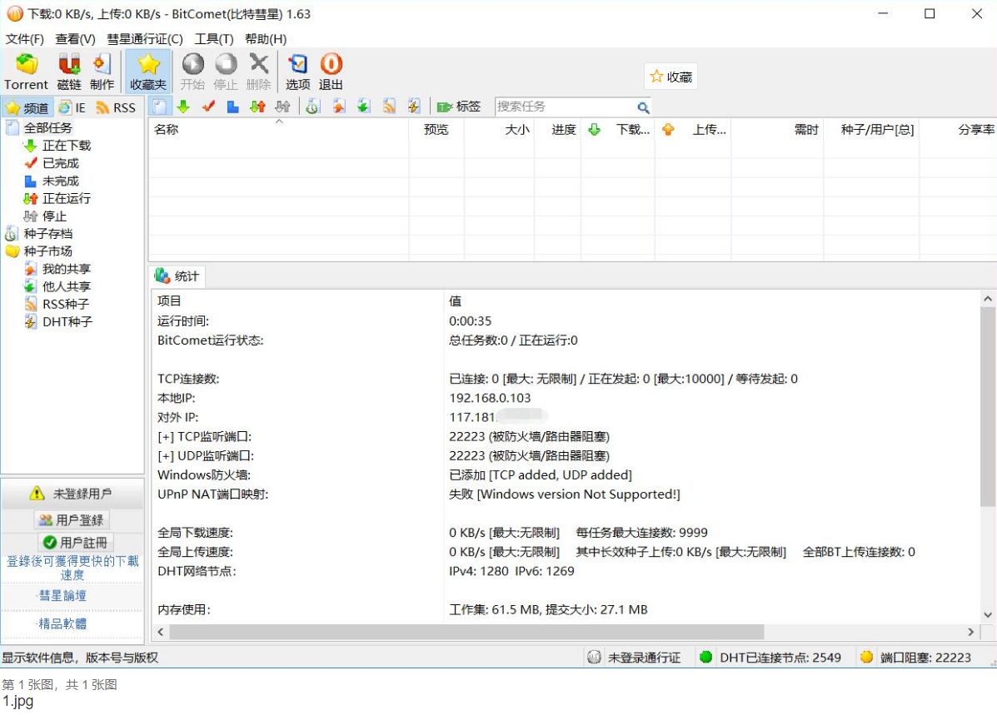Image resolution: width=997 pixels, height=715 pixels.
Task: Switch to the RSS tab
Action: pos(116,108)
